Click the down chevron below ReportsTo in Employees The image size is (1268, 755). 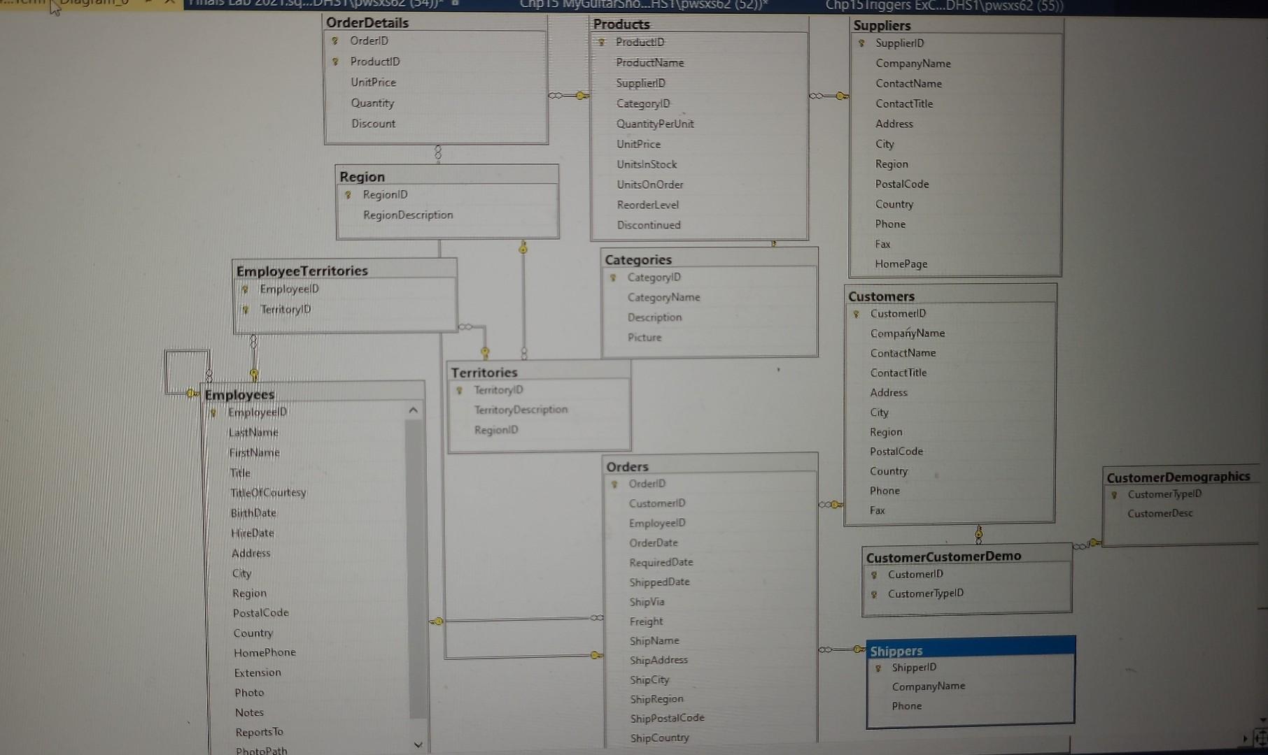(417, 745)
